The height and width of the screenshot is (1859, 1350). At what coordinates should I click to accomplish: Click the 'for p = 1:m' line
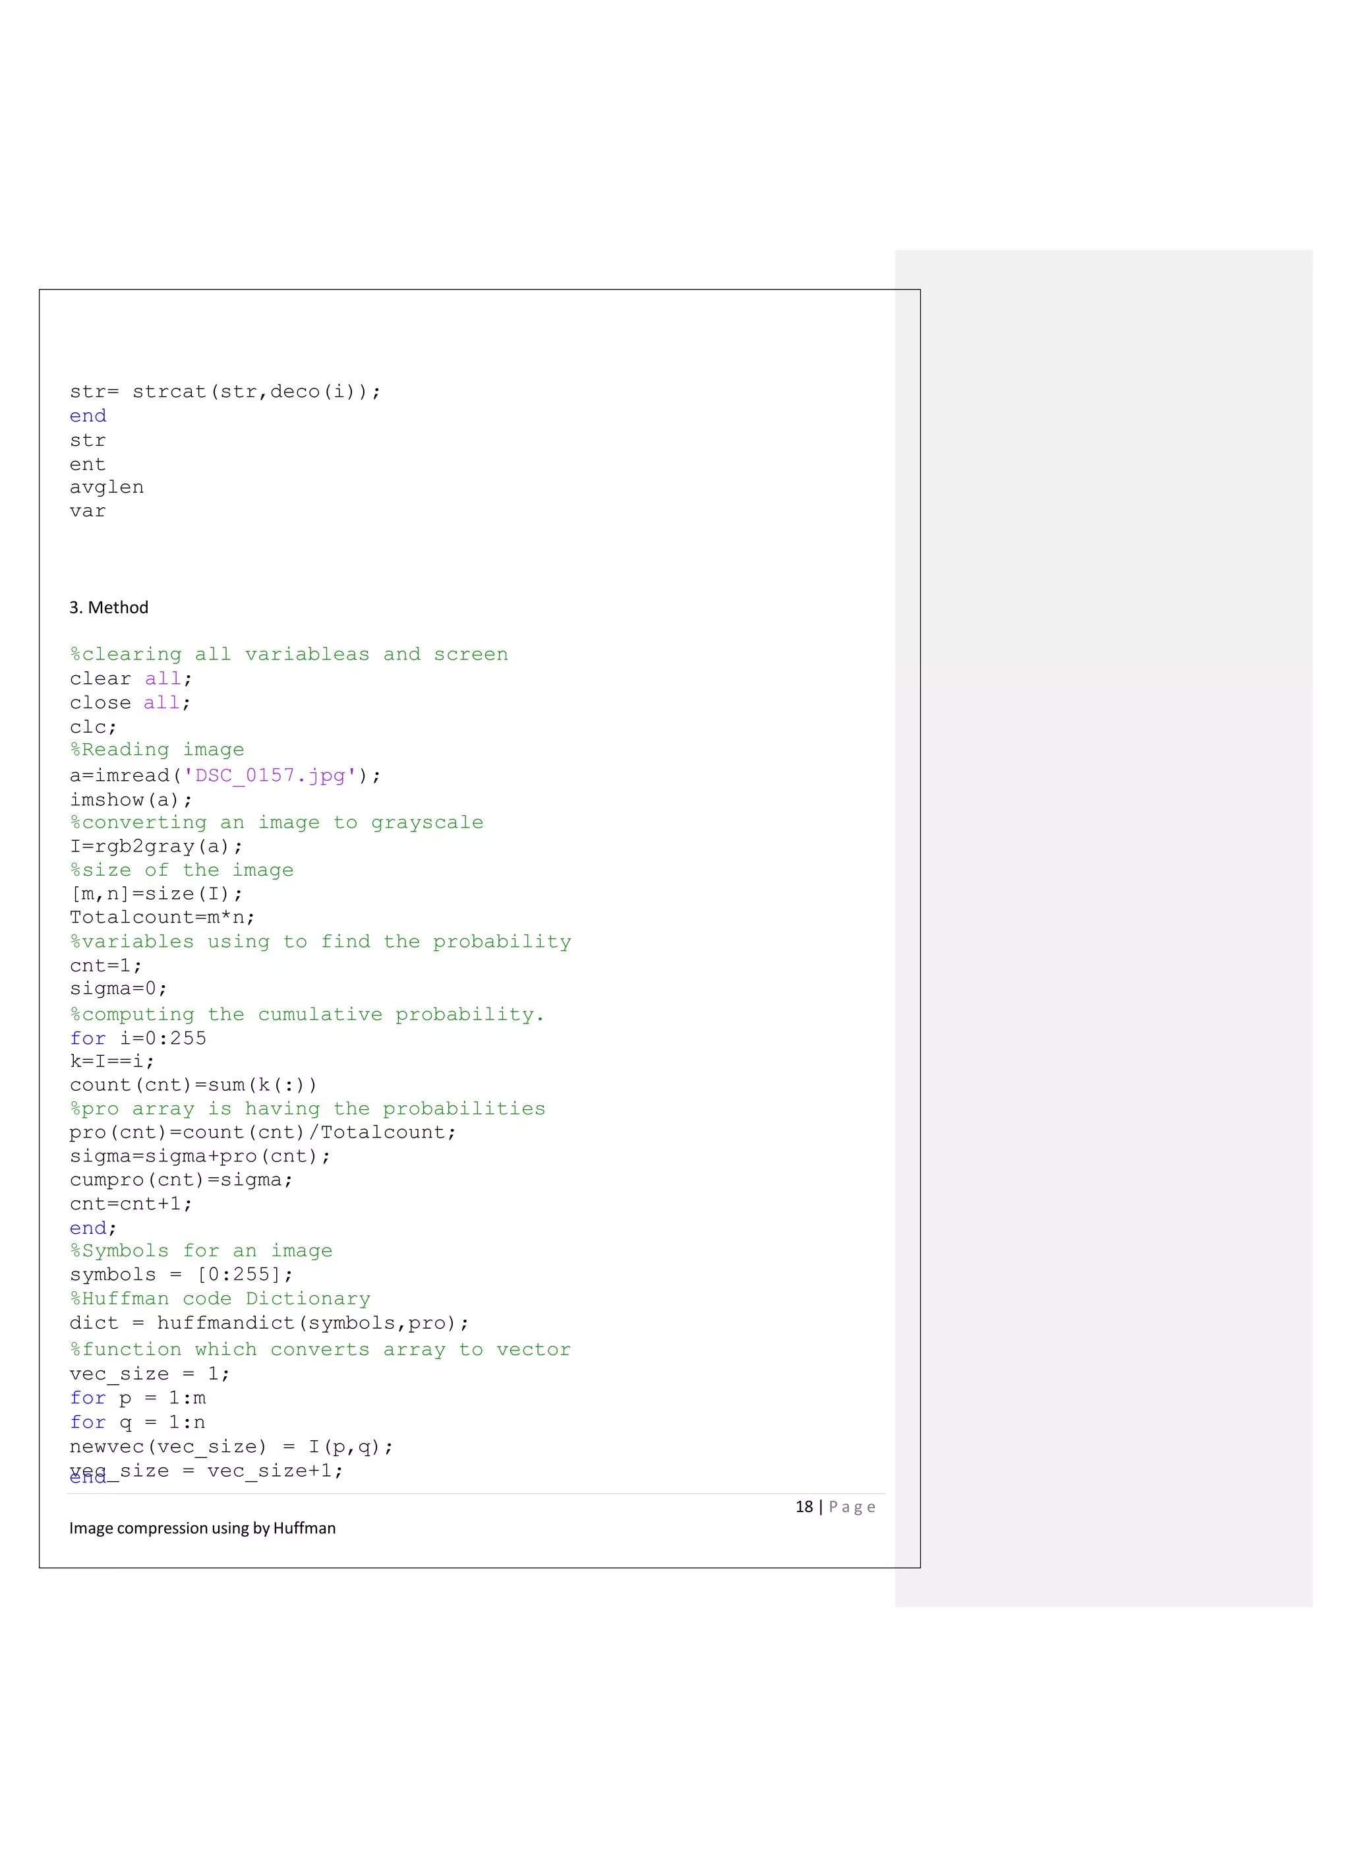point(138,1398)
